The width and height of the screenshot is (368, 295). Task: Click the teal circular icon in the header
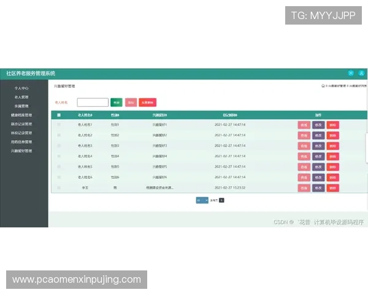[x=361, y=73]
